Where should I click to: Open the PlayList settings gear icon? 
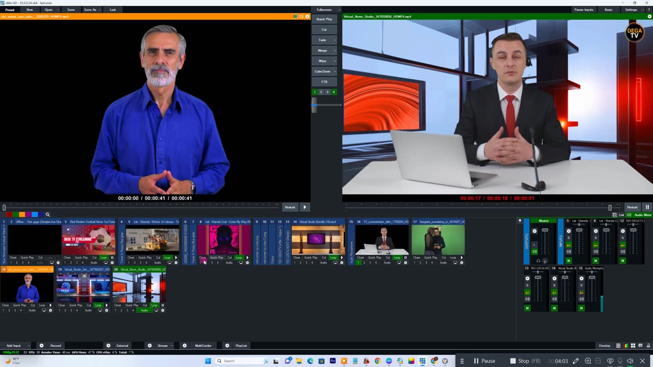228,346
